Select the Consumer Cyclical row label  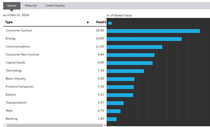(19, 31)
